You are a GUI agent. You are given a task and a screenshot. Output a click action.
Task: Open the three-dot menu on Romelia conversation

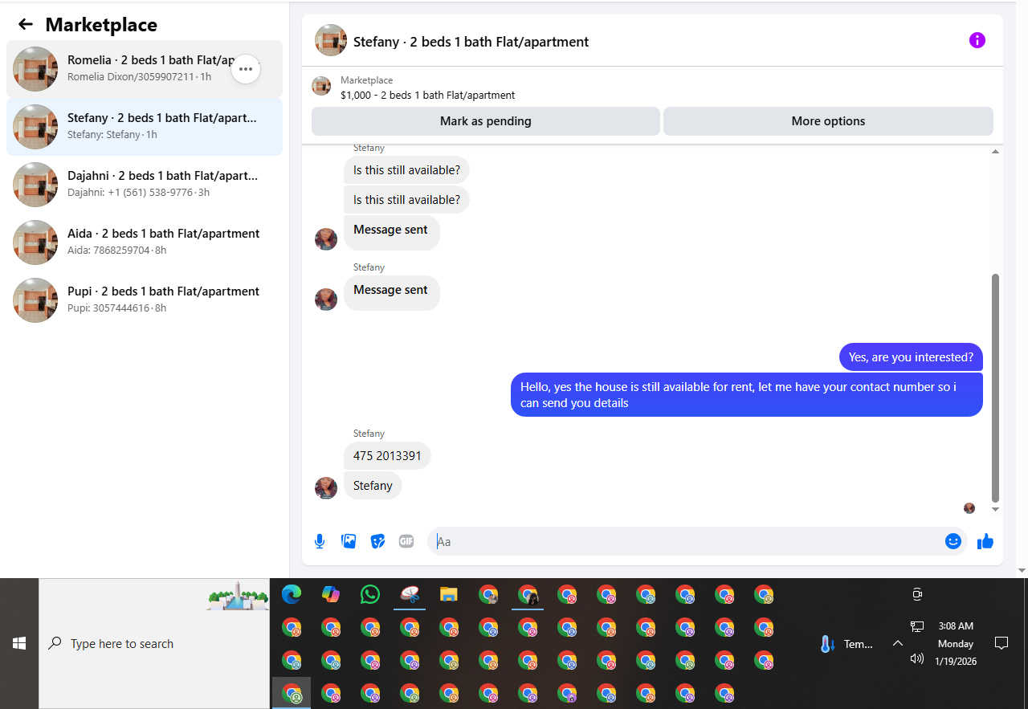click(246, 69)
